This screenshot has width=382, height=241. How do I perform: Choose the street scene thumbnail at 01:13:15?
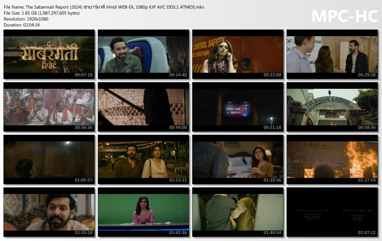pyautogui.click(x=144, y=159)
